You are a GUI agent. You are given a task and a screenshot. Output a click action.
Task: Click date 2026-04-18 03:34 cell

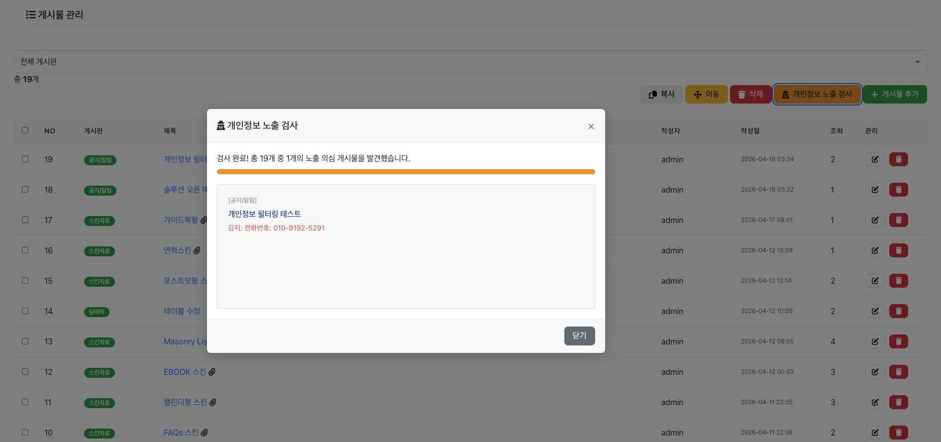[x=767, y=159]
